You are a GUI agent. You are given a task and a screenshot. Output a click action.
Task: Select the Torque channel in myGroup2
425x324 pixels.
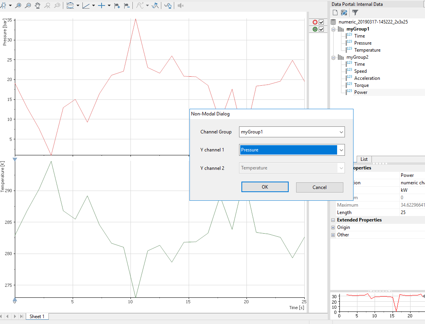click(x=361, y=85)
